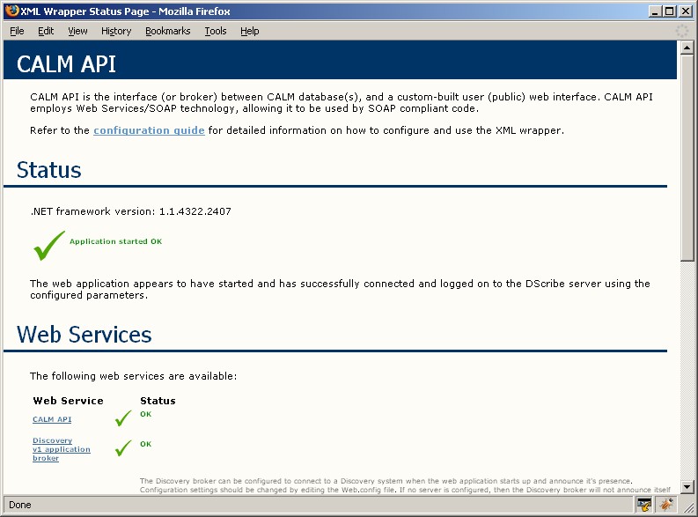The width and height of the screenshot is (698, 517).
Task: Open Discovery v1 application broker link
Action: pyautogui.click(x=62, y=449)
